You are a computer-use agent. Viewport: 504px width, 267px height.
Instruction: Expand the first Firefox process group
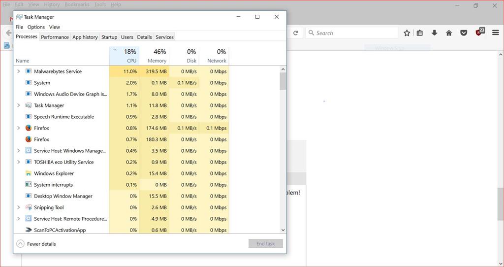(18, 128)
